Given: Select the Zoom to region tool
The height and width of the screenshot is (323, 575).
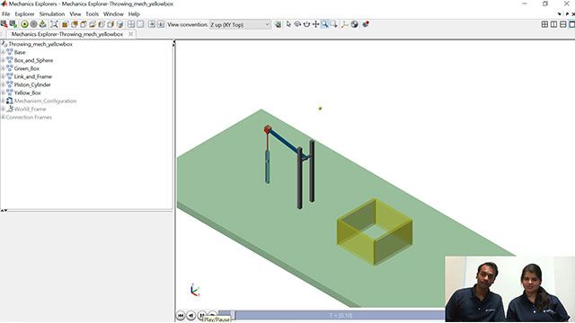Looking at the screenshot, I should point(333,24).
